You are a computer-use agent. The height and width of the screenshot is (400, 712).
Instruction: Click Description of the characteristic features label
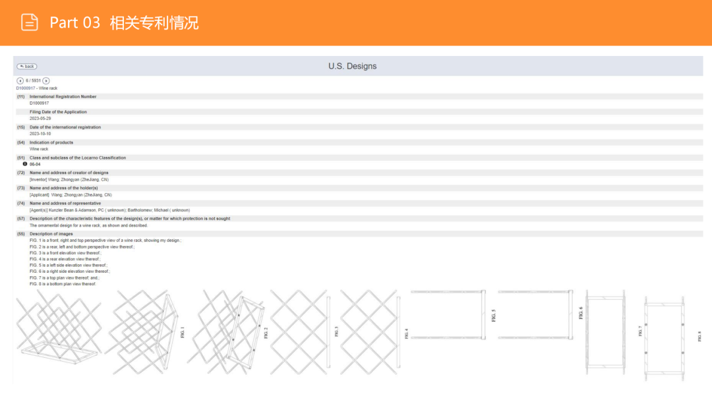point(130,219)
